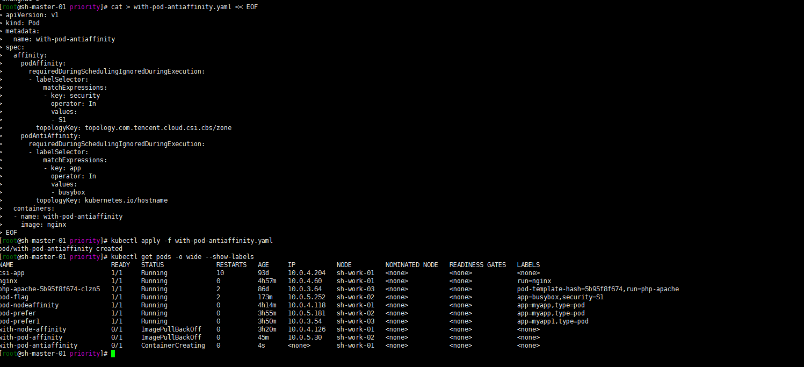
Task: Click the nginx pod name row
Action: [9, 281]
